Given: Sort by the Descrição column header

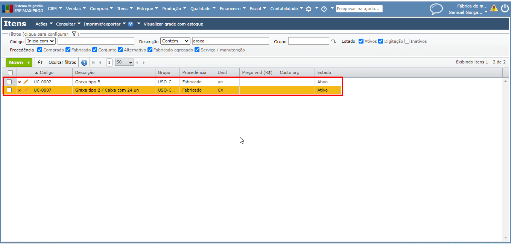Looking at the screenshot, I should (114, 72).
